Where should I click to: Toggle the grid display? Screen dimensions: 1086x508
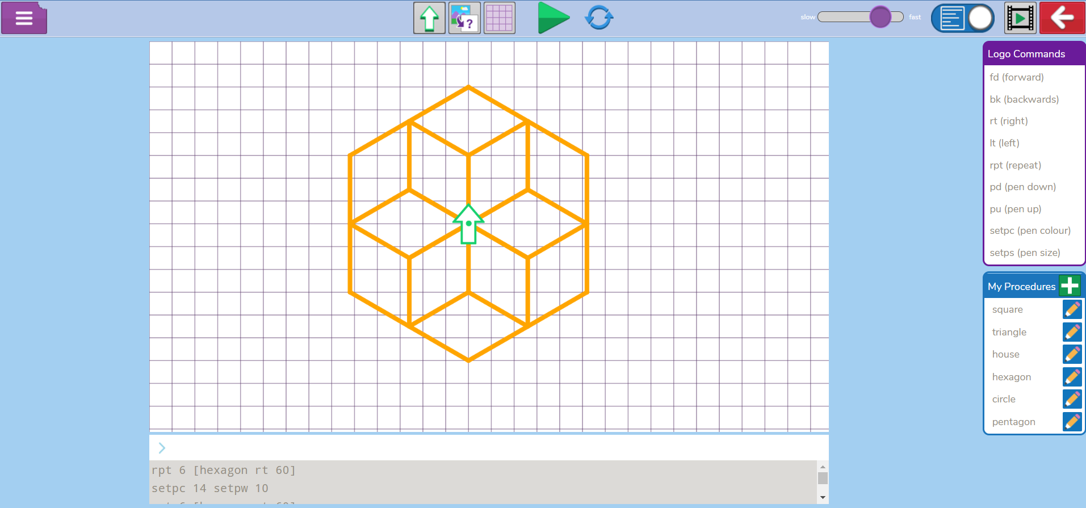coord(500,18)
